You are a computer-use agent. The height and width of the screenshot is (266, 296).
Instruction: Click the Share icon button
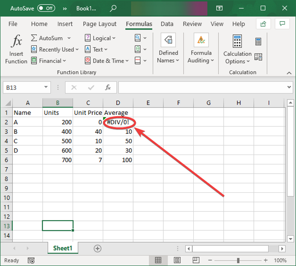pos(263,24)
